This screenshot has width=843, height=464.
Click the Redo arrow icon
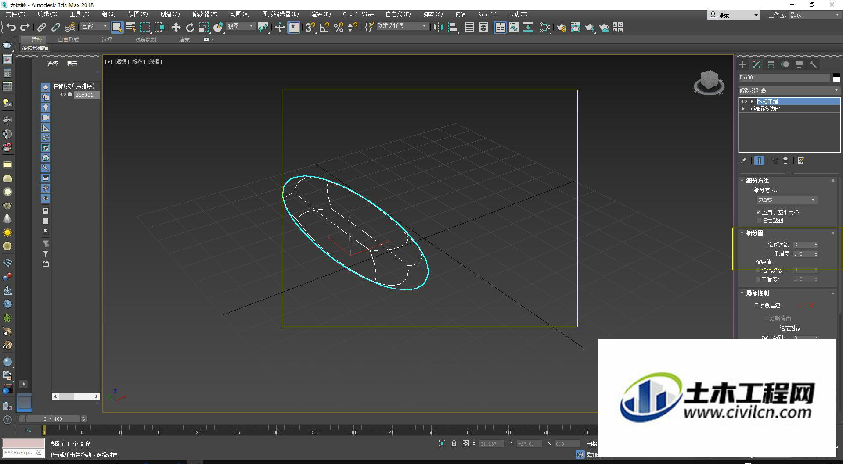[25, 28]
